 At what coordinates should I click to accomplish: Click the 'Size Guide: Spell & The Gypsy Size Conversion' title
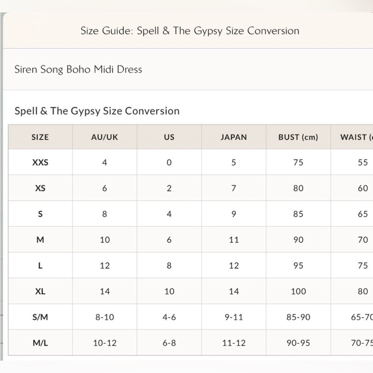pos(190,31)
